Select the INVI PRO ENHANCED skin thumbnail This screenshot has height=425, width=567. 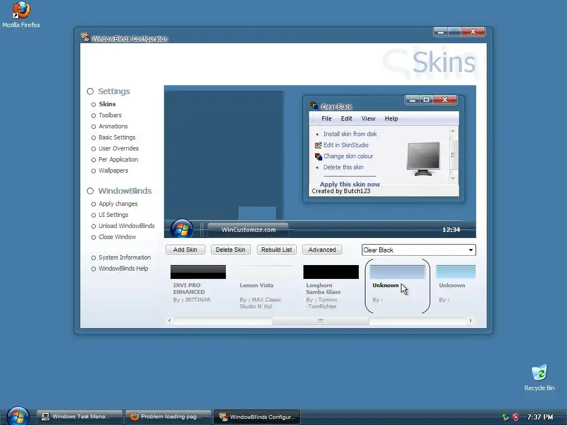pyautogui.click(x=198, y=272)
